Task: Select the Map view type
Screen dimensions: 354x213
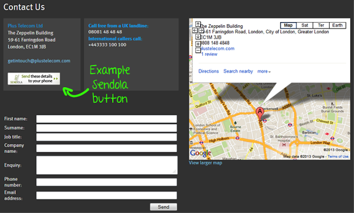Action: (288, 25)
